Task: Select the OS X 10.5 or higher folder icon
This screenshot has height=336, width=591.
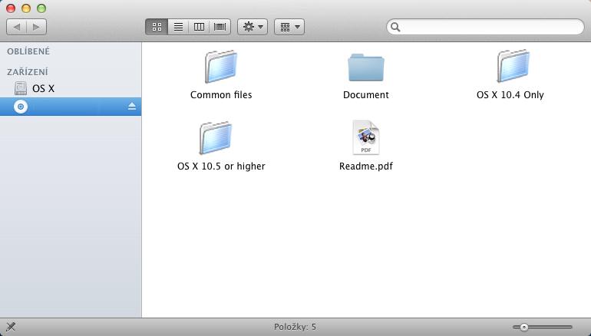Action: tap(216, 138)
